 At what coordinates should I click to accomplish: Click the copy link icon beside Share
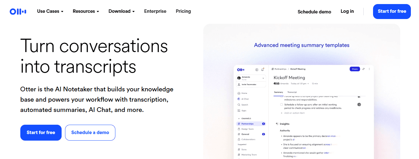(x=364, y=69)
